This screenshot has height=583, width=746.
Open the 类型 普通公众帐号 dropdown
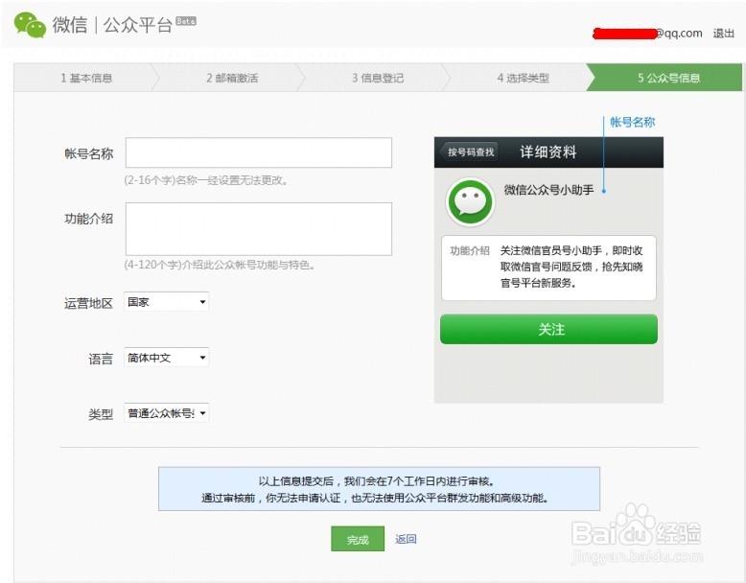click(x=167, y=413)
